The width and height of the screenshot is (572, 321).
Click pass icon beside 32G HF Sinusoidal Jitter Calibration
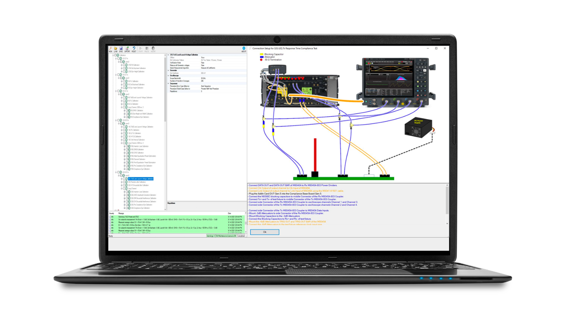tap(126, 185)
